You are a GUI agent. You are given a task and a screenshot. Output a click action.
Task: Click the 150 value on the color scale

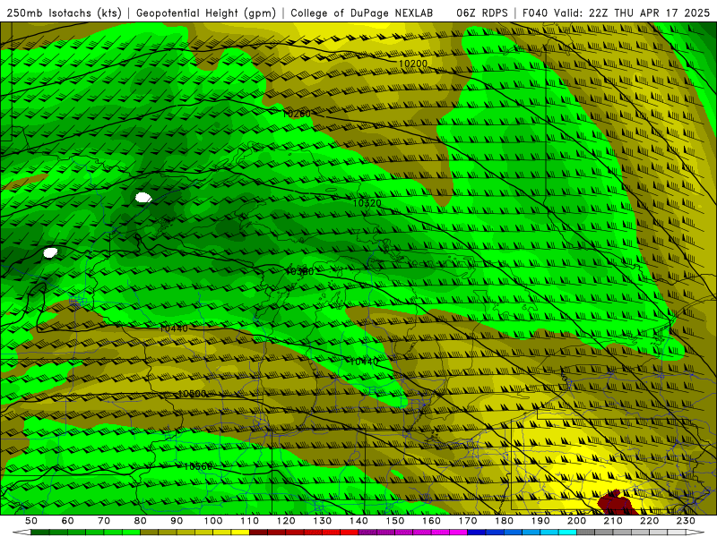pos(395,521)
